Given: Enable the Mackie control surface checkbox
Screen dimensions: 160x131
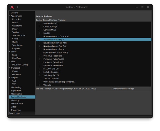Looking at the screenshot, I should [39, 33].
